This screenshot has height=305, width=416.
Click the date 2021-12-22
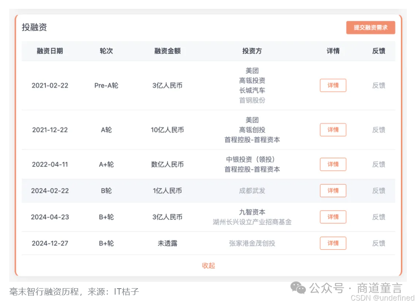click(50, 130)
